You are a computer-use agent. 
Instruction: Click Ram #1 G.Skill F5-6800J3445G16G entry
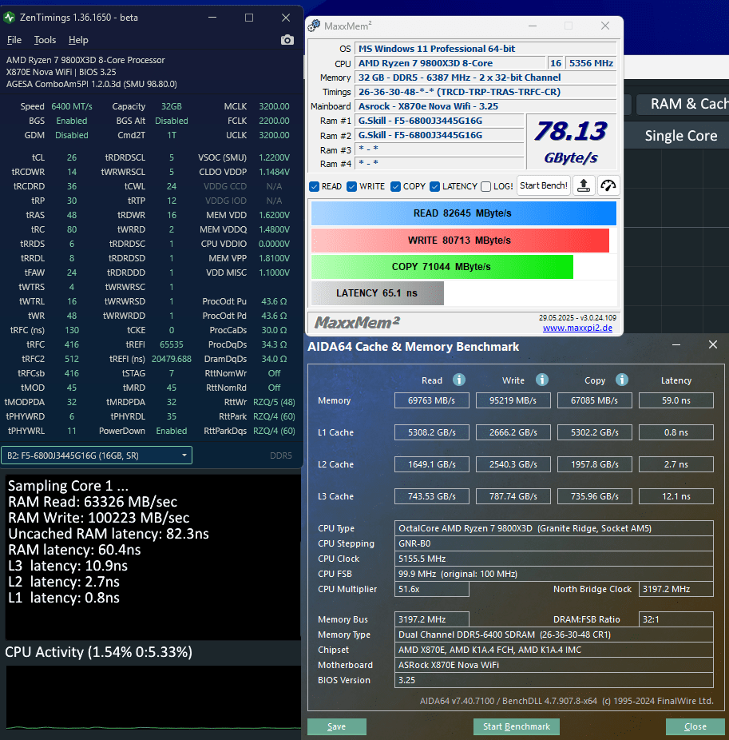point(439,121)
